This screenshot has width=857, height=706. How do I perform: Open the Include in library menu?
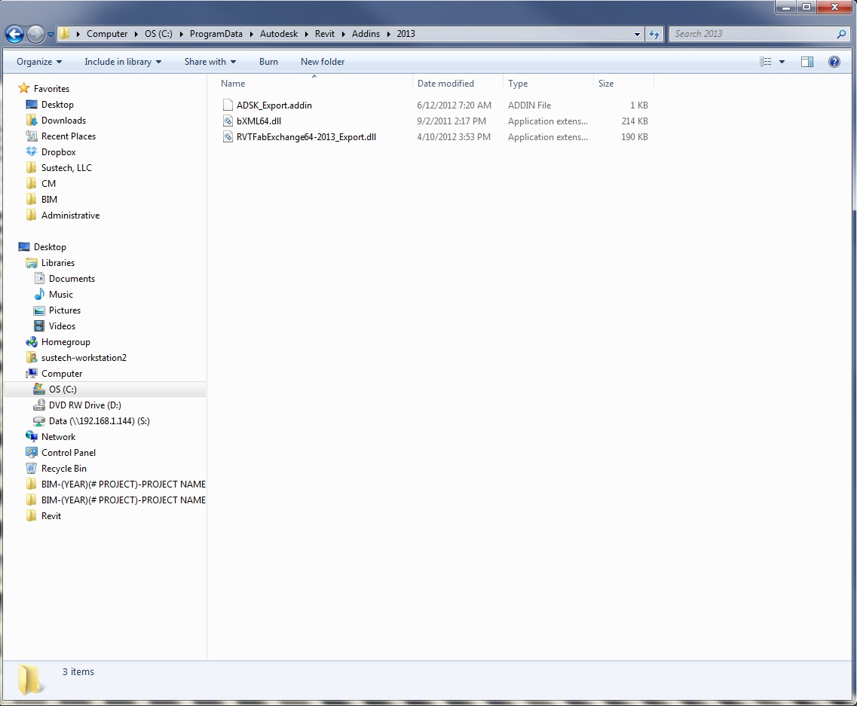pos(122,61)
